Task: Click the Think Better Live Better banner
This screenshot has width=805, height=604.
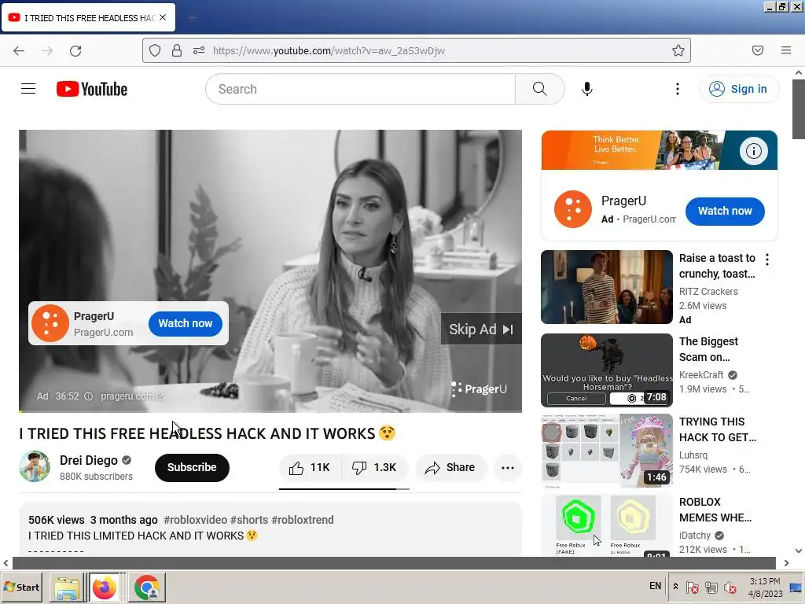Action: pos(660,150)
